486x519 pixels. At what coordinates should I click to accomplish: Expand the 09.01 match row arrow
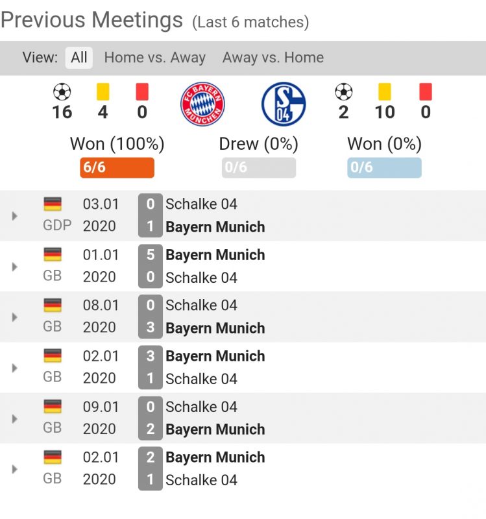click(15, 418)
